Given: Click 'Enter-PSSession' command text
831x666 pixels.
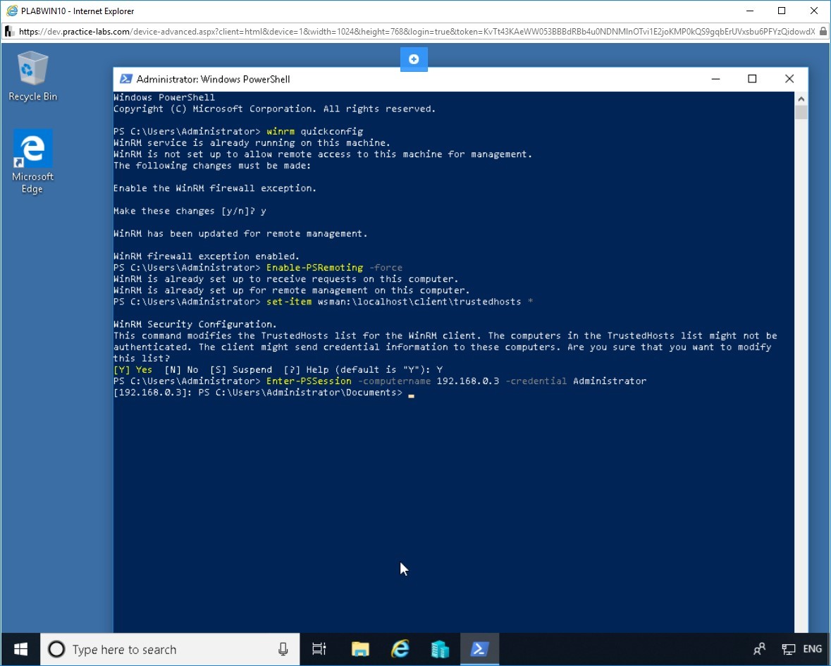Looking at the screenshot, I should 309,381.
